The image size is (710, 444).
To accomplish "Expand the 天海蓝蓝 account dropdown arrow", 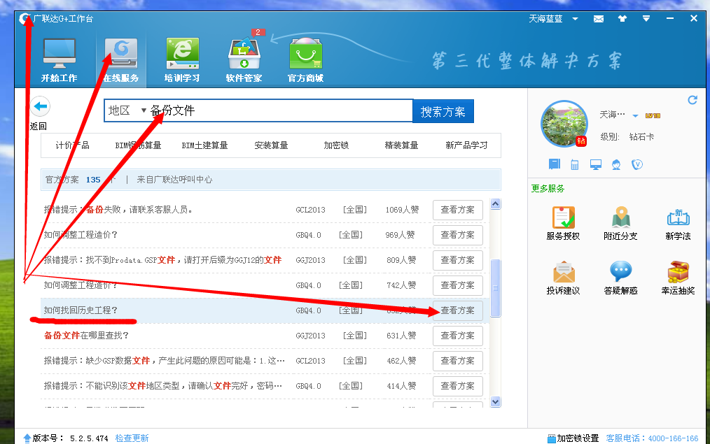I will coord(575,19).
